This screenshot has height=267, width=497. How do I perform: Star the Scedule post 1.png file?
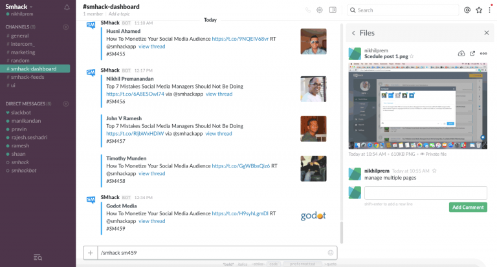(x=412, y=56)
